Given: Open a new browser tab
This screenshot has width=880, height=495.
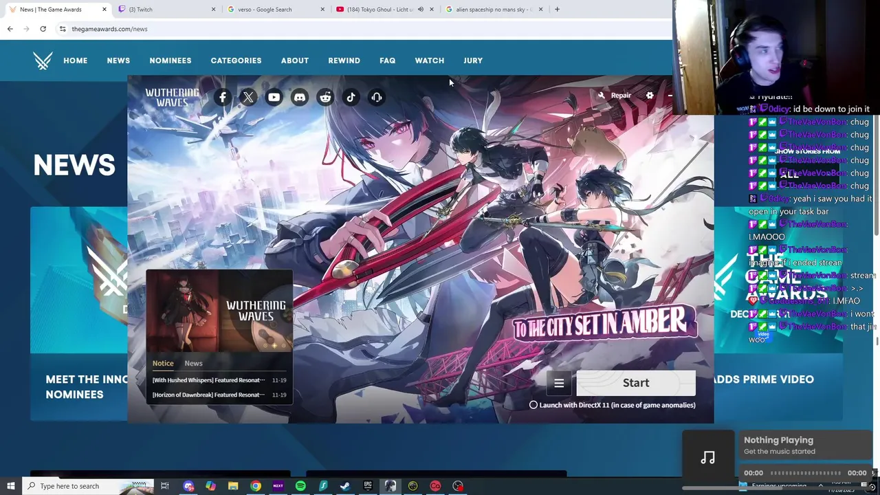Looking at the screenshot, I should pyautogui.click(x=557, y=10).
